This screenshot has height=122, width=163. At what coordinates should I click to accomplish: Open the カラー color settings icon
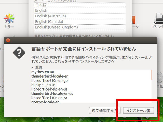click(9, 19)
